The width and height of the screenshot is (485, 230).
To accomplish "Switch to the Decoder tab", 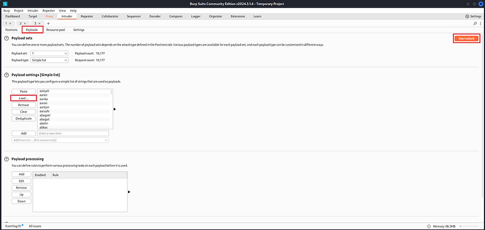I will pyautogui.click(x=155, y=16).
